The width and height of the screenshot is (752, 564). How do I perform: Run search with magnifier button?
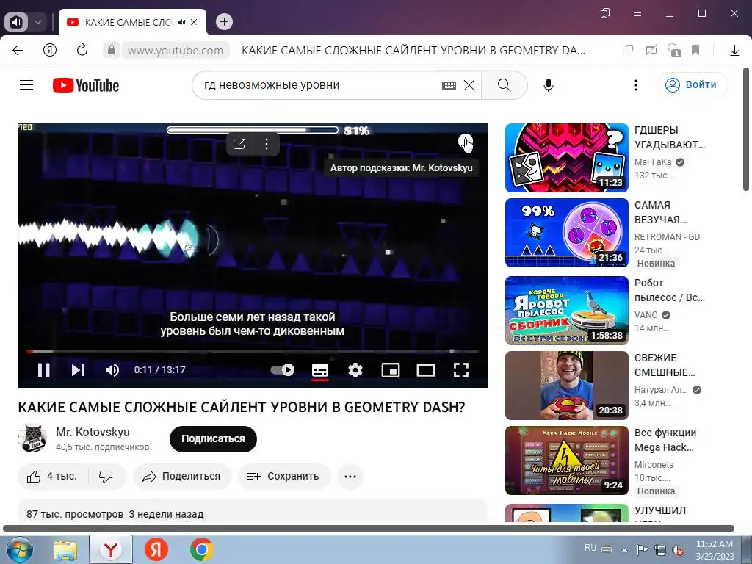tap(504, 85)
